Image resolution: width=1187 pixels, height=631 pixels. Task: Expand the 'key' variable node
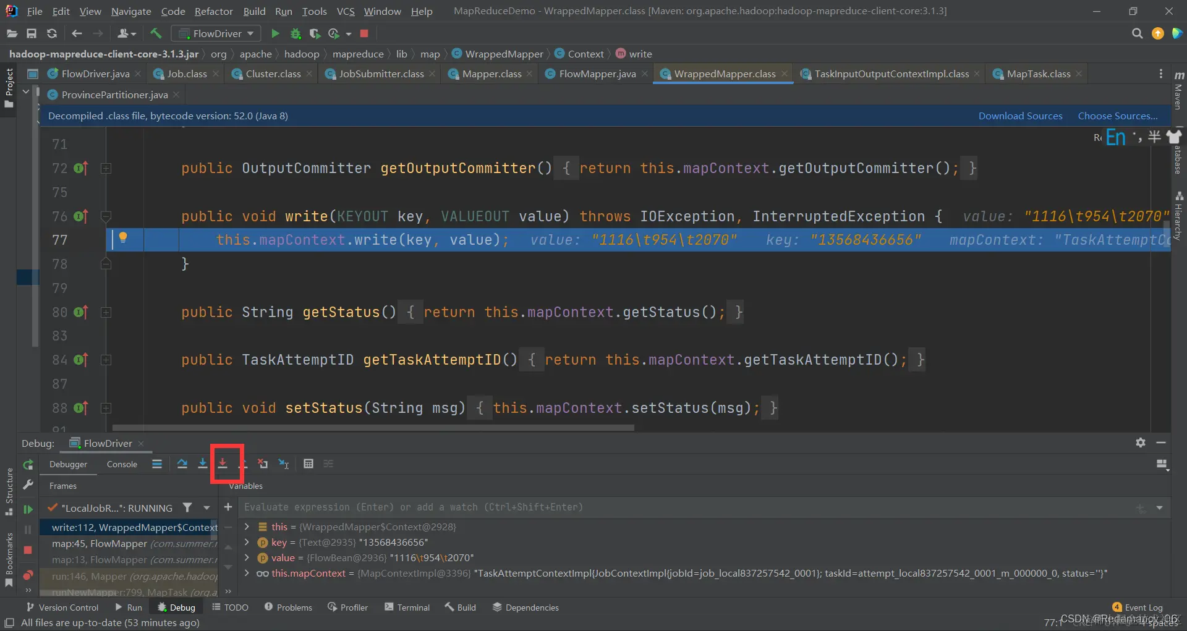247,542
